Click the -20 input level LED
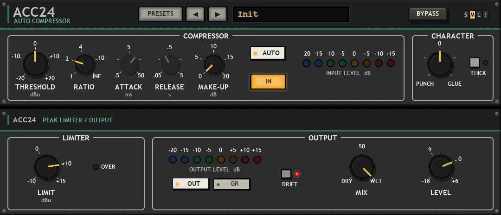The height and width of the screenshot is (215, 501). pyautogui.click(x=307, y=63)
